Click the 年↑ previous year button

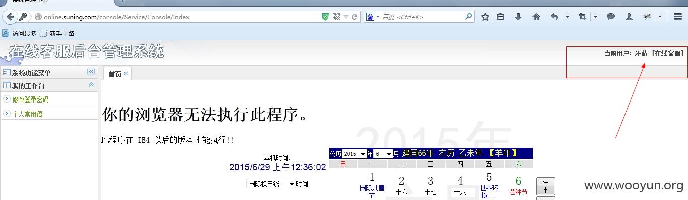point(545,186)
